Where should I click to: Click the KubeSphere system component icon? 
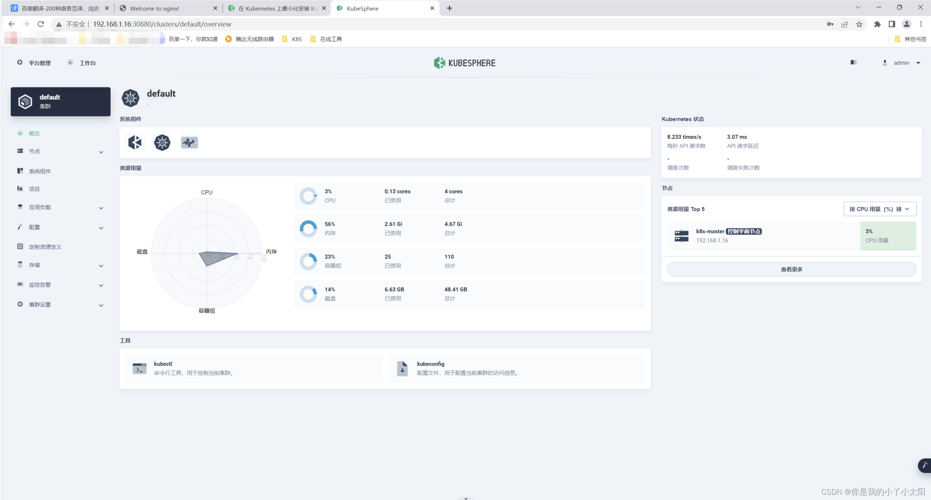click(135, 143)
